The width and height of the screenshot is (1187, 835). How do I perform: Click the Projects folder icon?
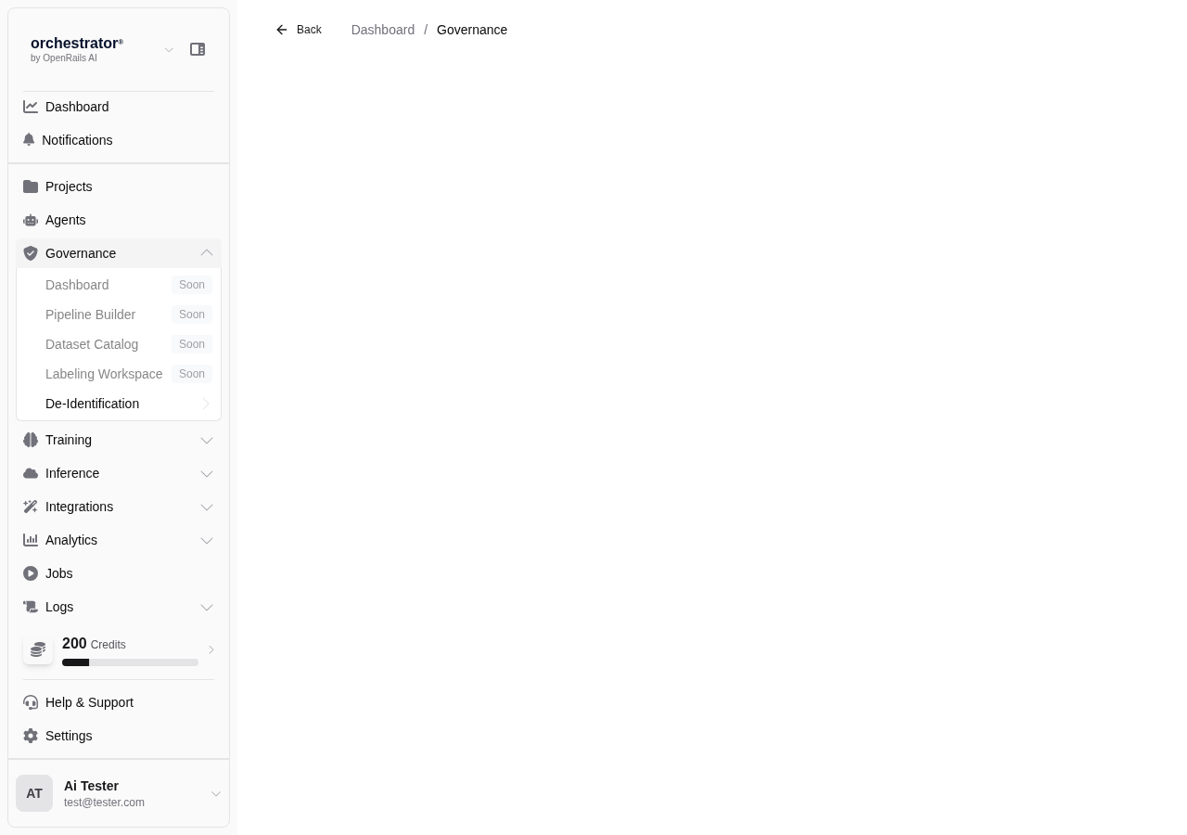point(31,186)
